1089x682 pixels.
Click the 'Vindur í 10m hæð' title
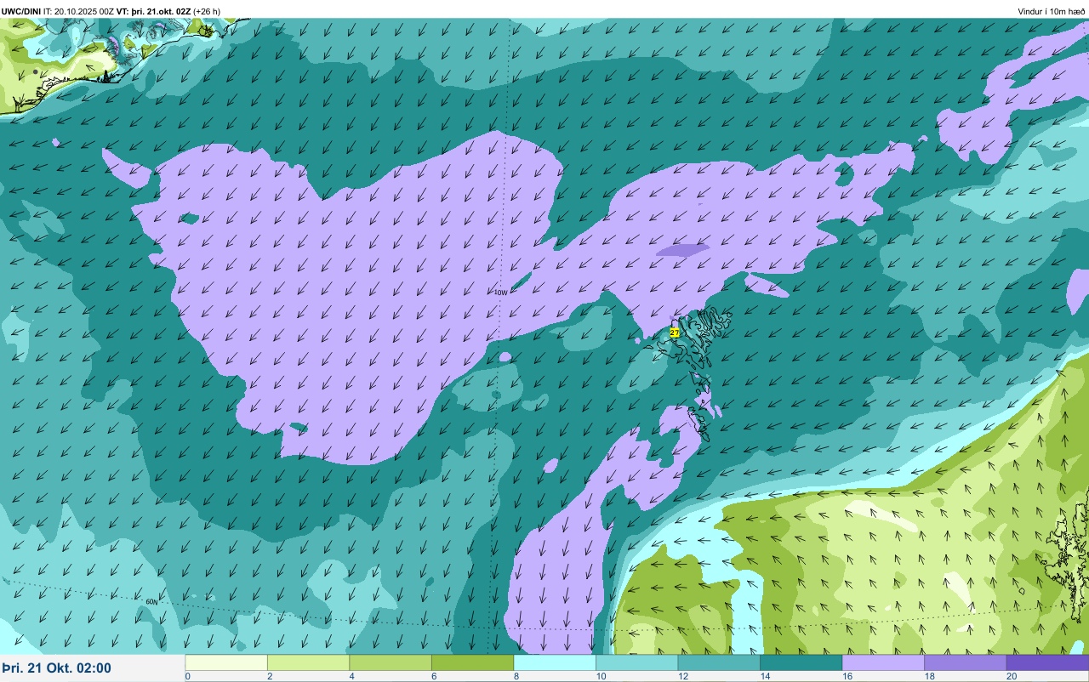(1052, 11)
